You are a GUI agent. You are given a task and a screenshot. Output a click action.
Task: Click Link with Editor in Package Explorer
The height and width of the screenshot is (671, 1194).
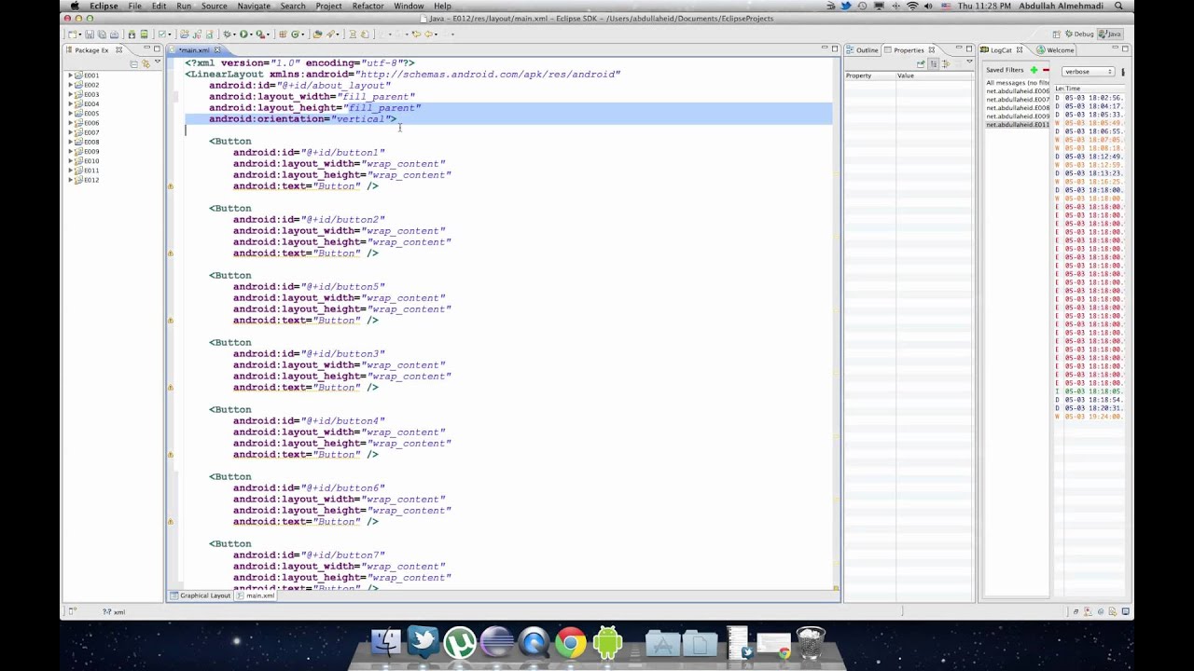tap(146, 63)
